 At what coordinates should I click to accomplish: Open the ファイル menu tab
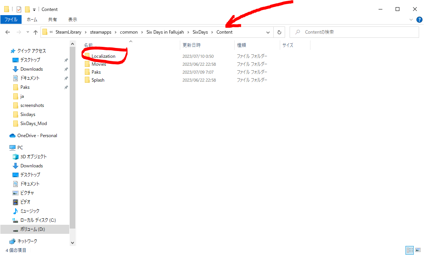11,19
